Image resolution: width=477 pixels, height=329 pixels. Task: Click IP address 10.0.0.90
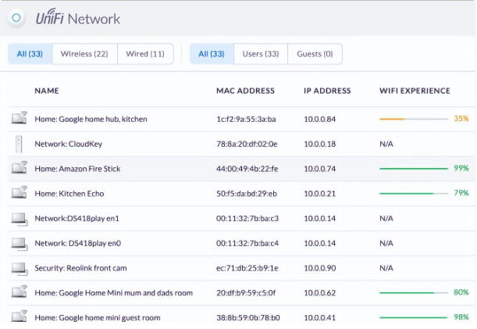(x=320, y=268)
